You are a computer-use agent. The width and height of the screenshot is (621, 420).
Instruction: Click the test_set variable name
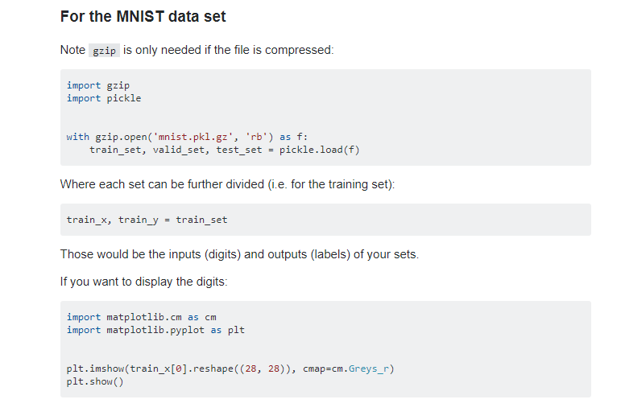click(239, 150)
